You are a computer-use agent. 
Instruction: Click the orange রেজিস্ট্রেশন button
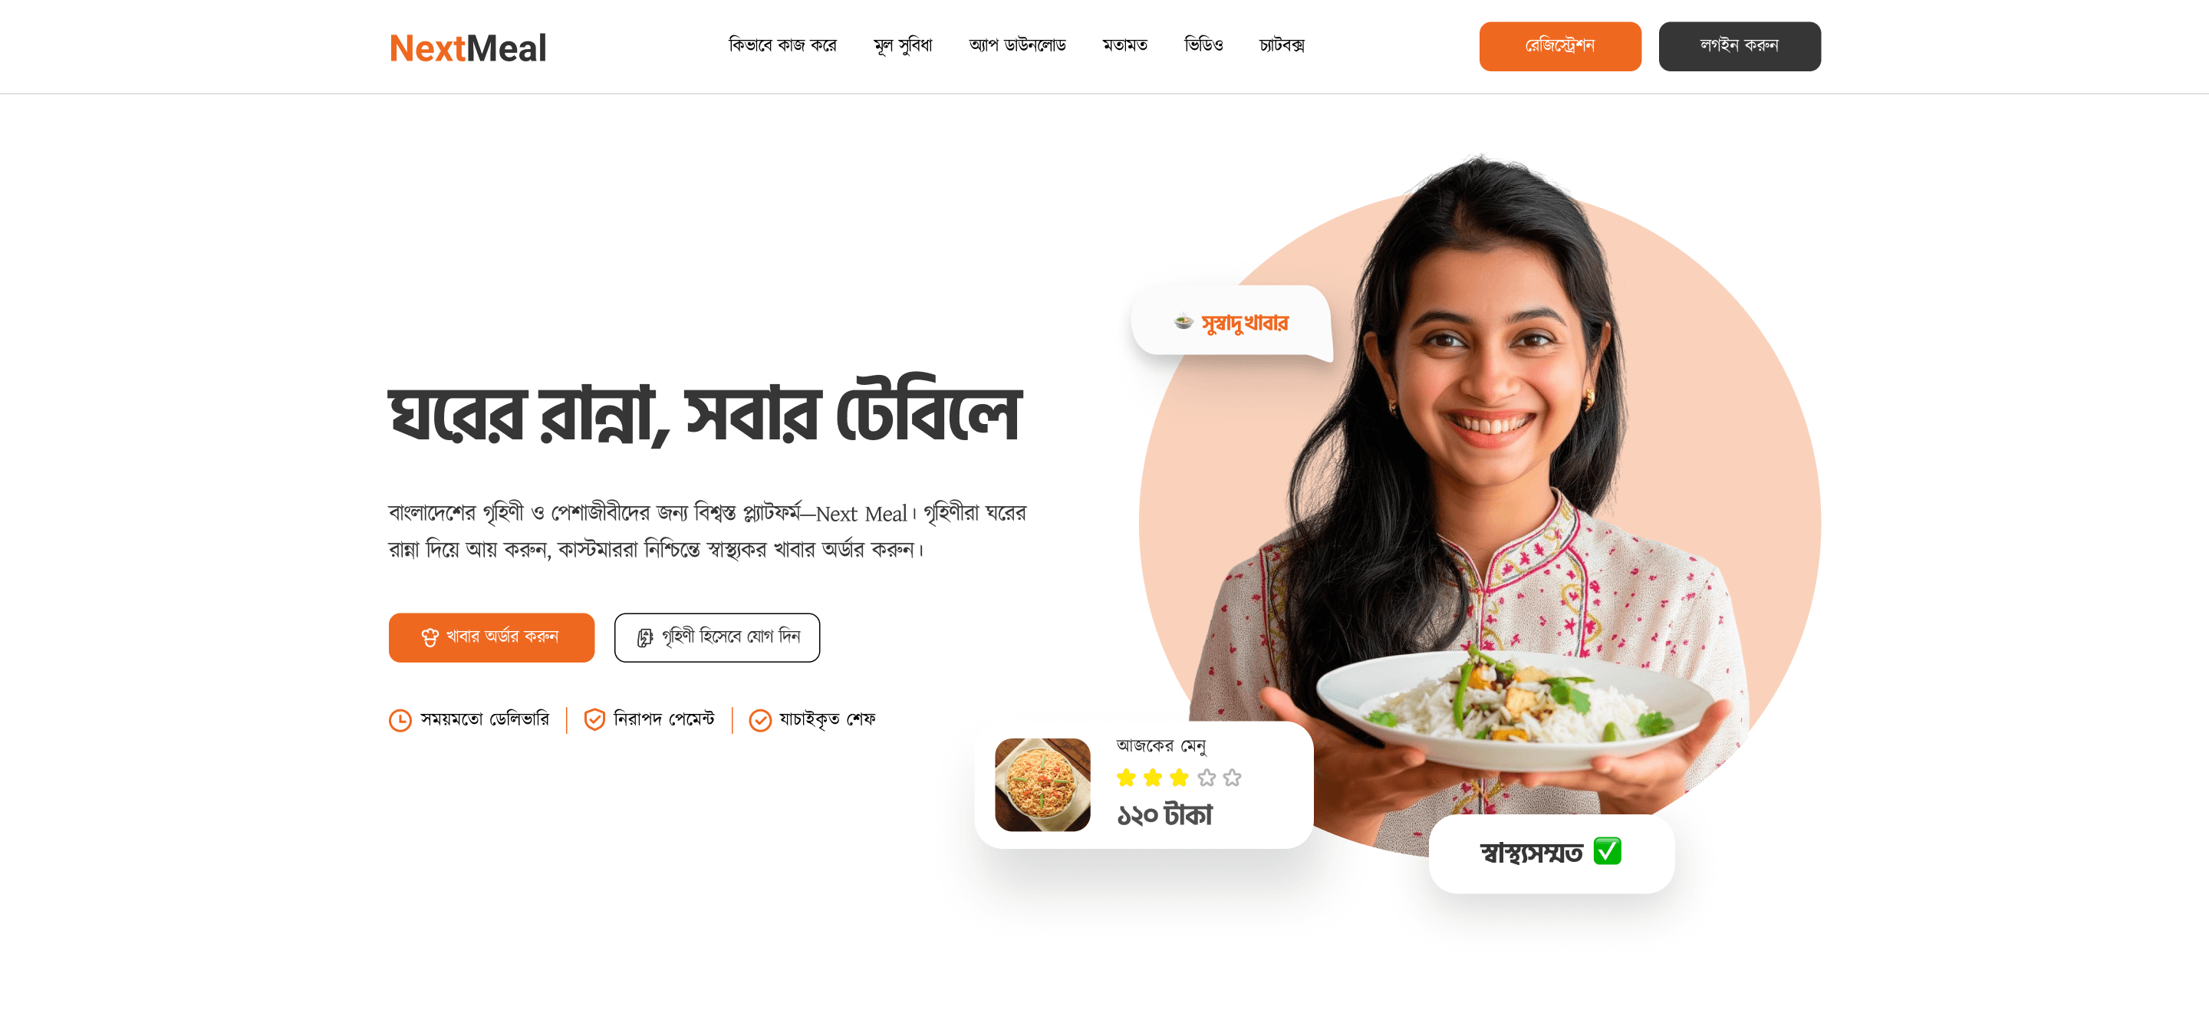[x=1560, y=46]
